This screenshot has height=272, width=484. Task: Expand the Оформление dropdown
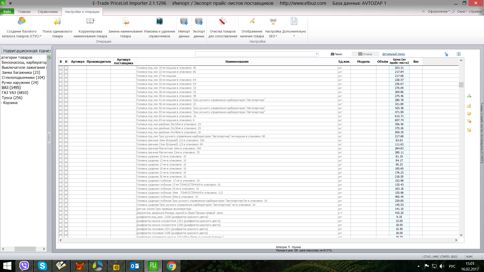[x=439, y=12]
